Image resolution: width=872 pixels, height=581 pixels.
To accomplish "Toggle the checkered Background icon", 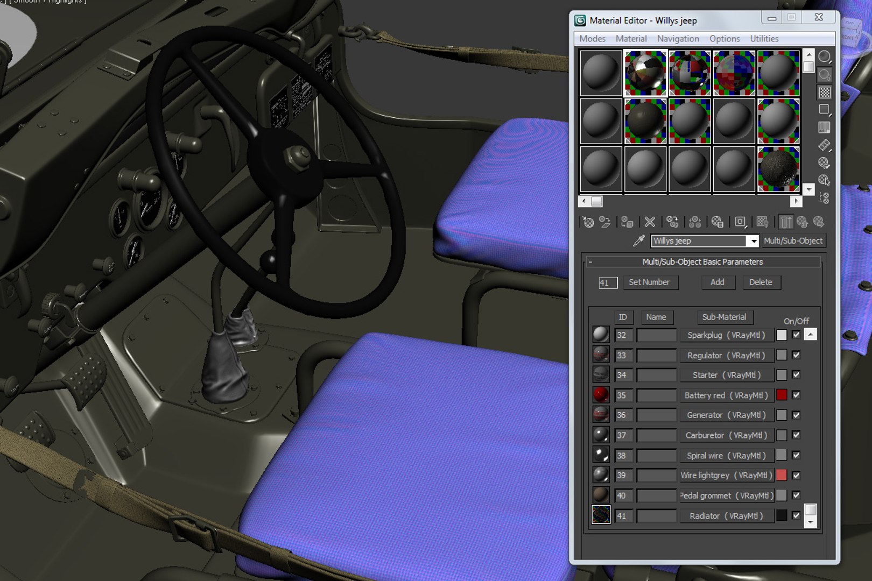I will tap(824, 92).
